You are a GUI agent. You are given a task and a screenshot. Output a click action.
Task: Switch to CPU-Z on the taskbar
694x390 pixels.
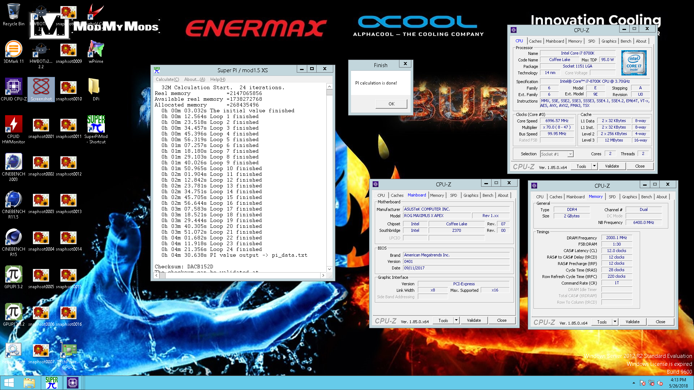(x=73, y=383)
